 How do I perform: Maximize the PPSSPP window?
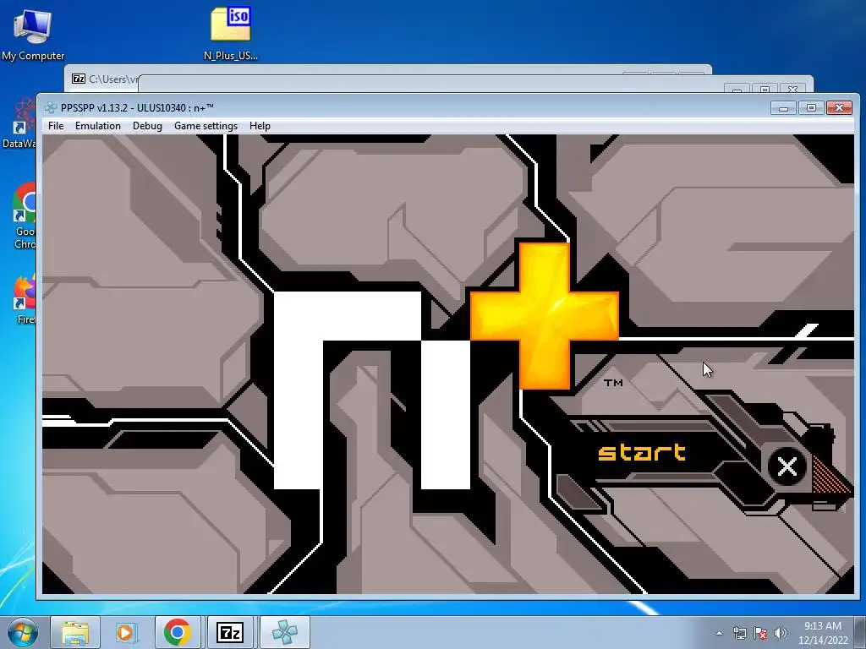point(811,107)
